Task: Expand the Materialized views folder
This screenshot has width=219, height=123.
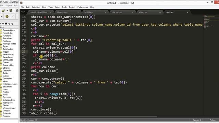Action: 10,84
